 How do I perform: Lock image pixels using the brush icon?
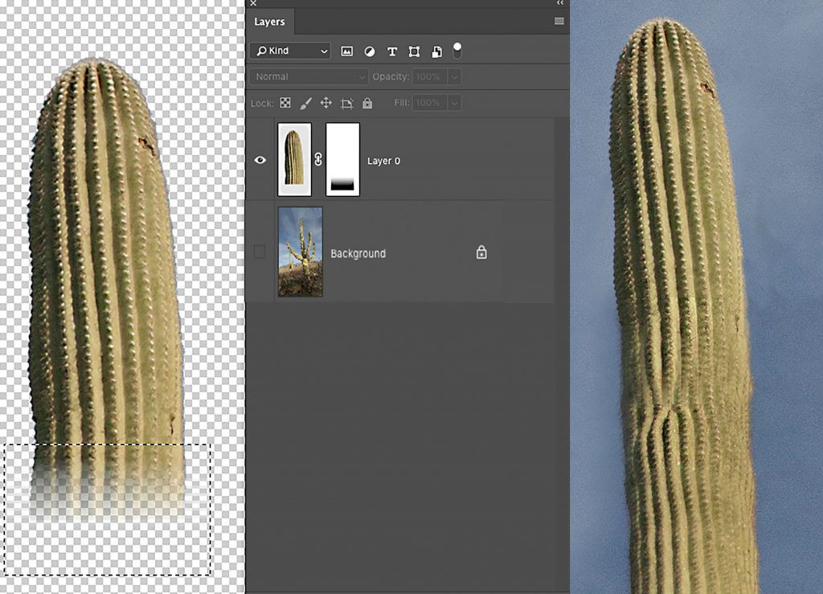point(306,103)
